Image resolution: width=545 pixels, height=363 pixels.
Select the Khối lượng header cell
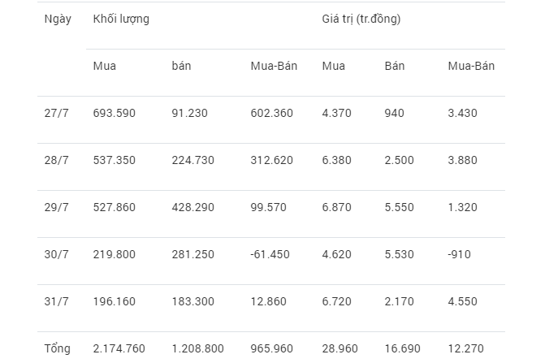tap(121, 19)
